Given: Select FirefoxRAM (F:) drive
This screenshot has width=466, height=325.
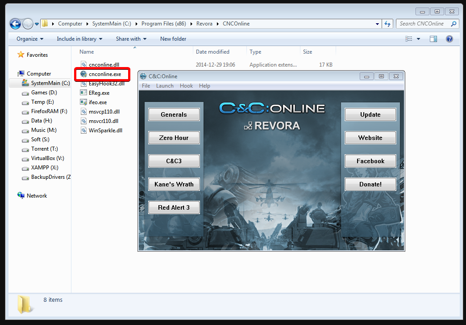Looking at the screenshot, I should pyautogui.click(x=45, y=111).
